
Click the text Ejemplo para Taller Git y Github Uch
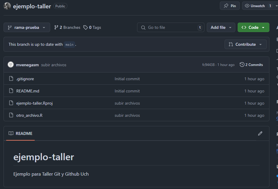coord(51,174)
